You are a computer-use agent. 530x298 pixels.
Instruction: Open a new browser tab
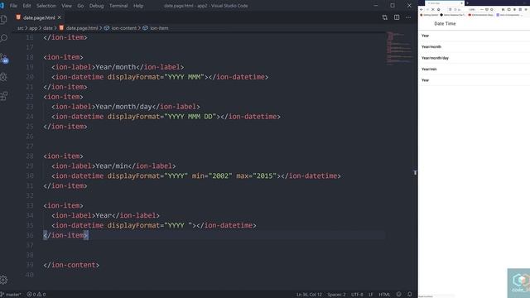(x=467, y=3)
